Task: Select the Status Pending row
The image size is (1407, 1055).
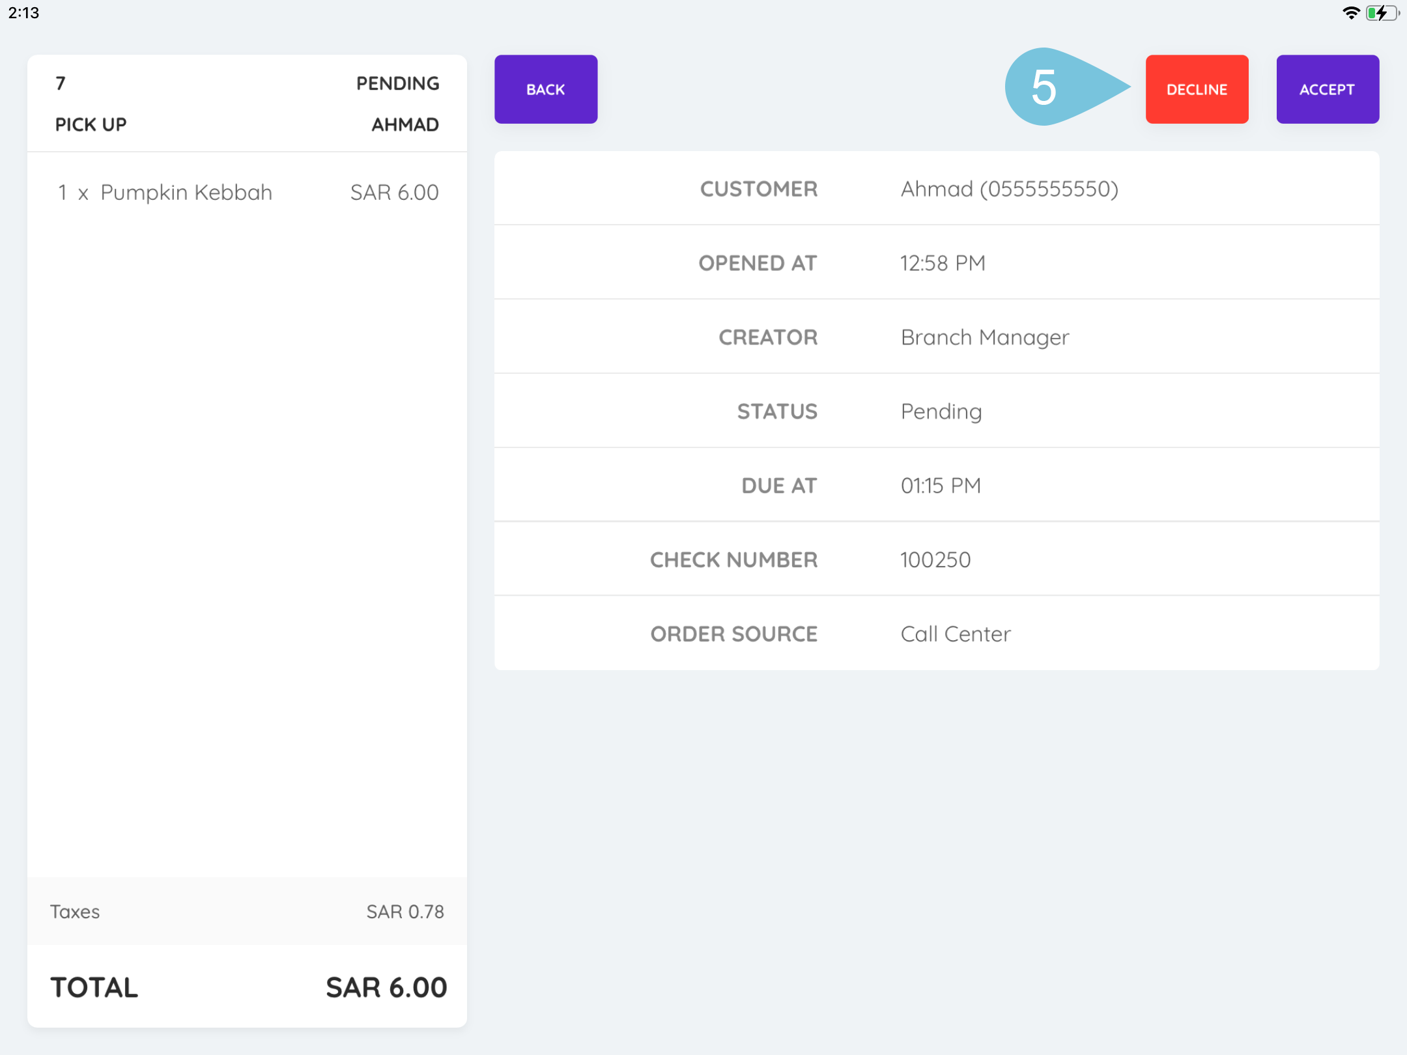Action: pos(938,411)
